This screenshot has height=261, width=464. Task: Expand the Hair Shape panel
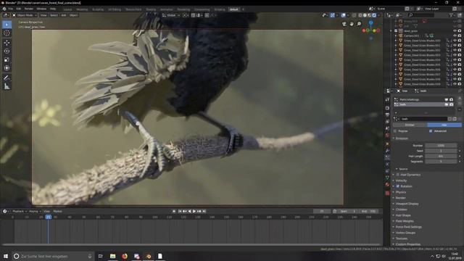coord(403,215)
